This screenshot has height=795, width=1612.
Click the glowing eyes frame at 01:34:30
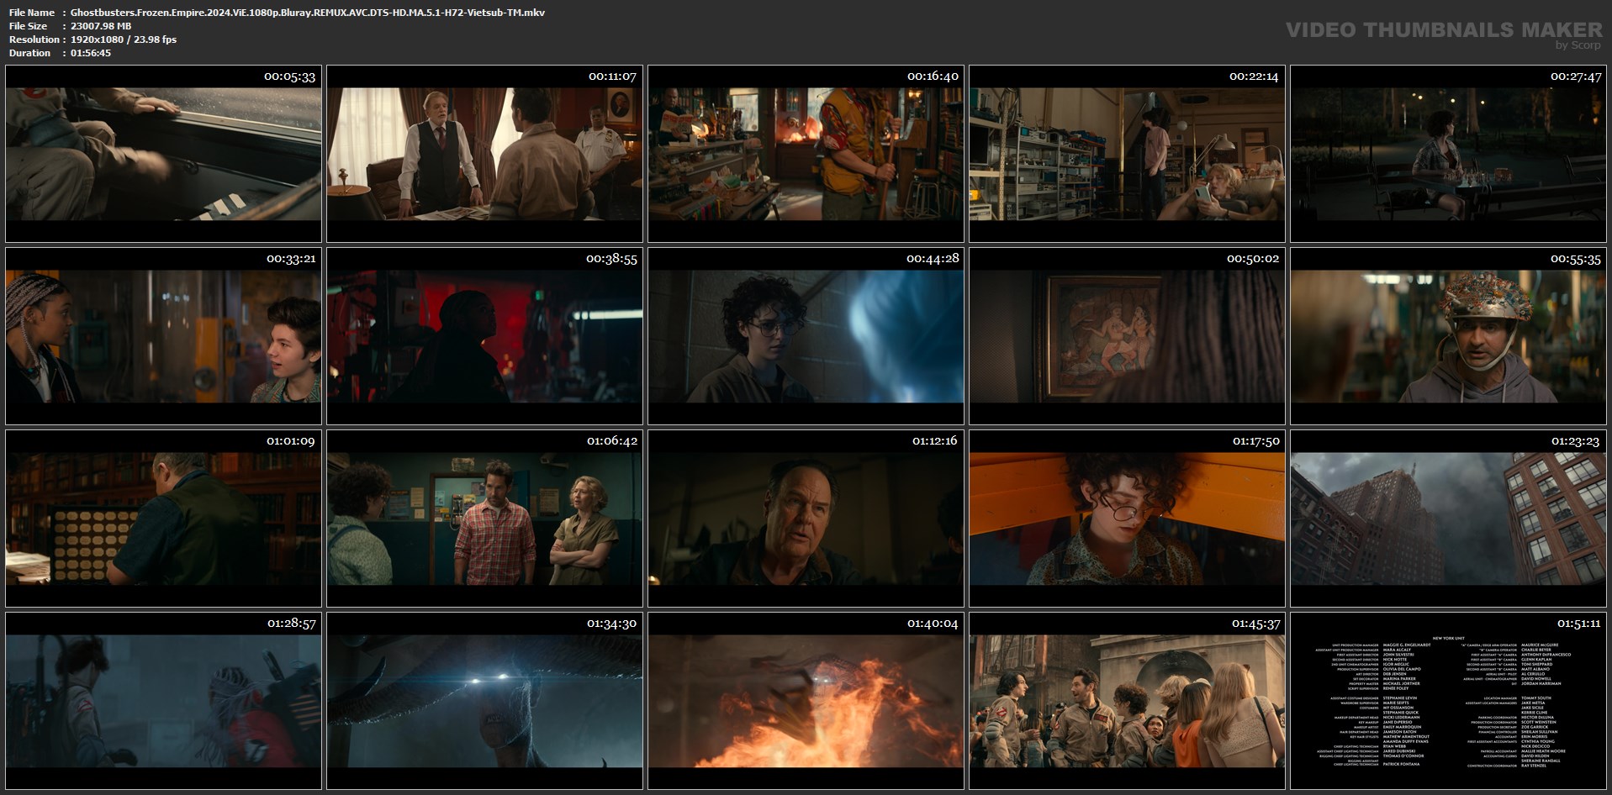[484, 701]
